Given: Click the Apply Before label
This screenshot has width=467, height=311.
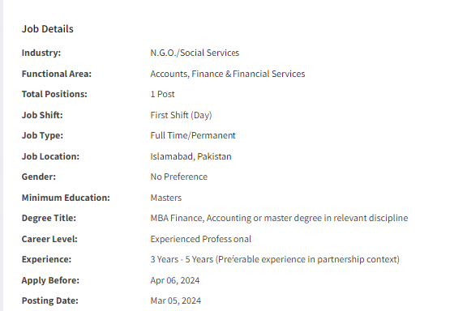Looking at the screenshot, I should pos(50,281).
